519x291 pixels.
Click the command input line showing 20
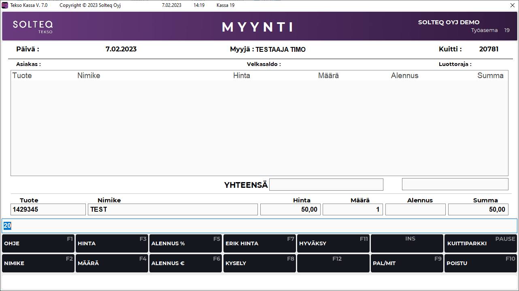tap(259, 226)
